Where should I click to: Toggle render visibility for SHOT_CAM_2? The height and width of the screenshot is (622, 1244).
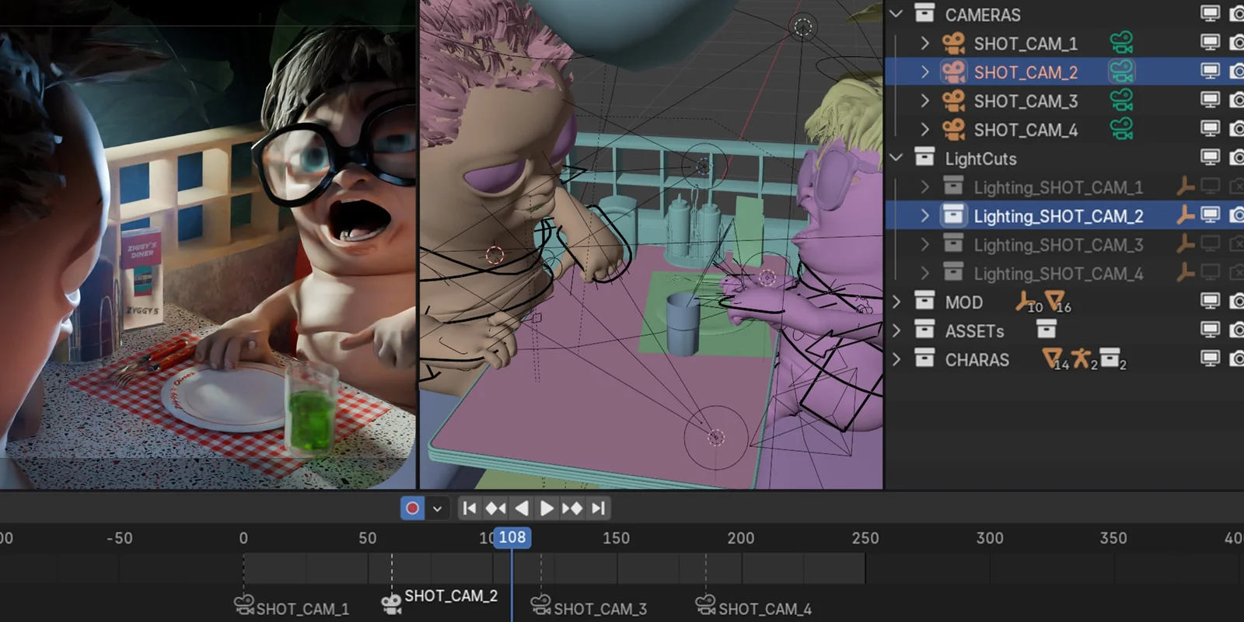(x=1236, y=71)
